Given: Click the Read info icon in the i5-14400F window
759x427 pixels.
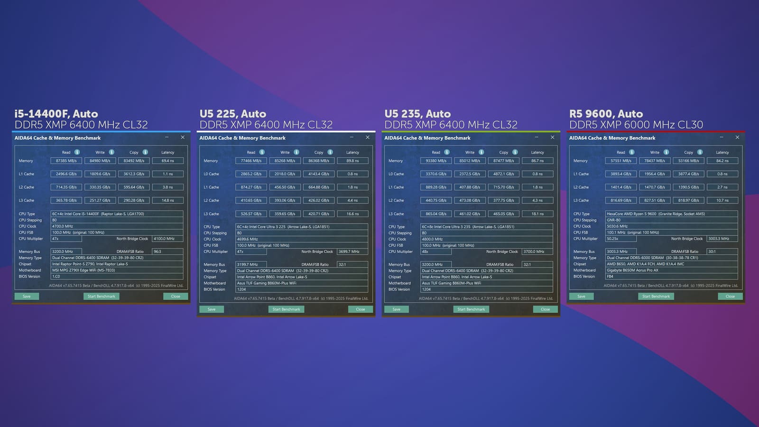Looking at the screenshot, I should 77,152.
